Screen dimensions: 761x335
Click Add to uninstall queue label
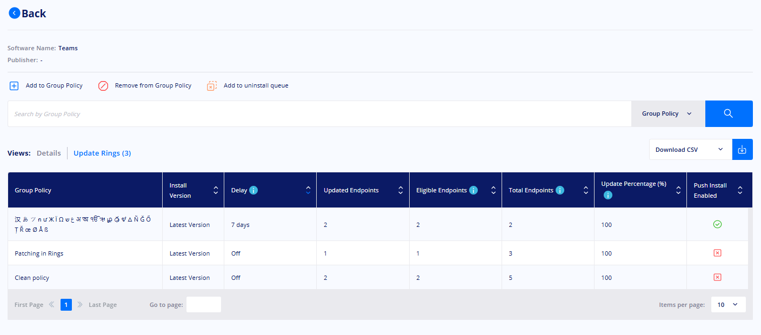point(256,85)
